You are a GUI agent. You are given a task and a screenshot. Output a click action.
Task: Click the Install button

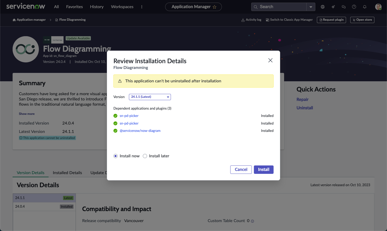[264, 170]
